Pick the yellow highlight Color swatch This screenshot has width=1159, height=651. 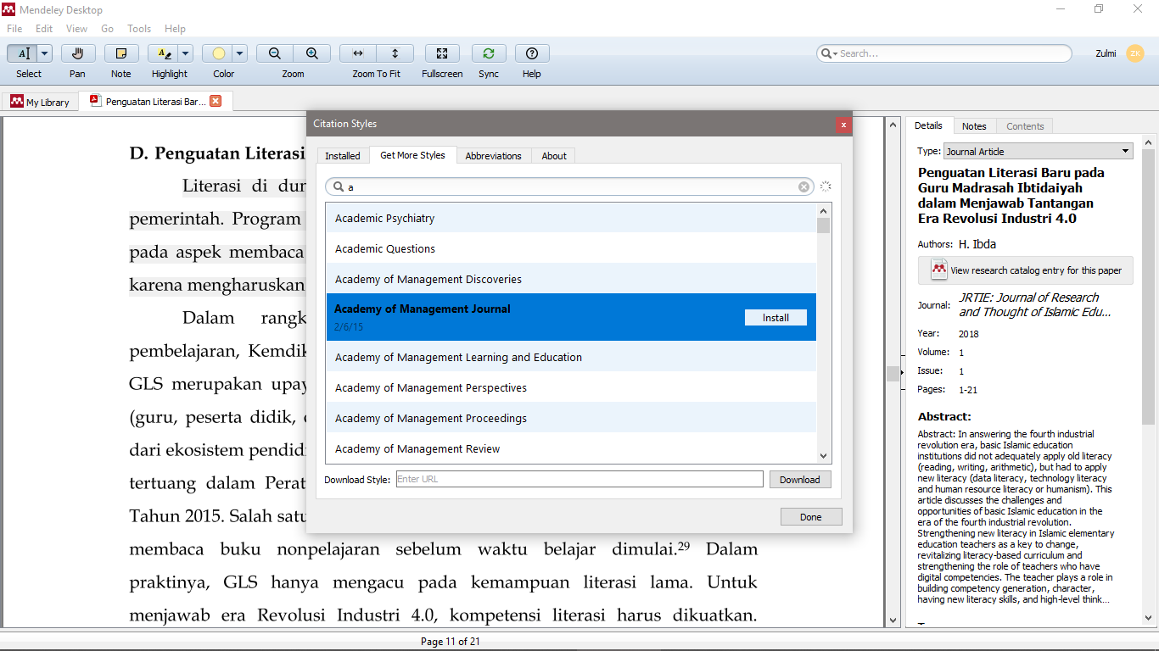point(218,53)
